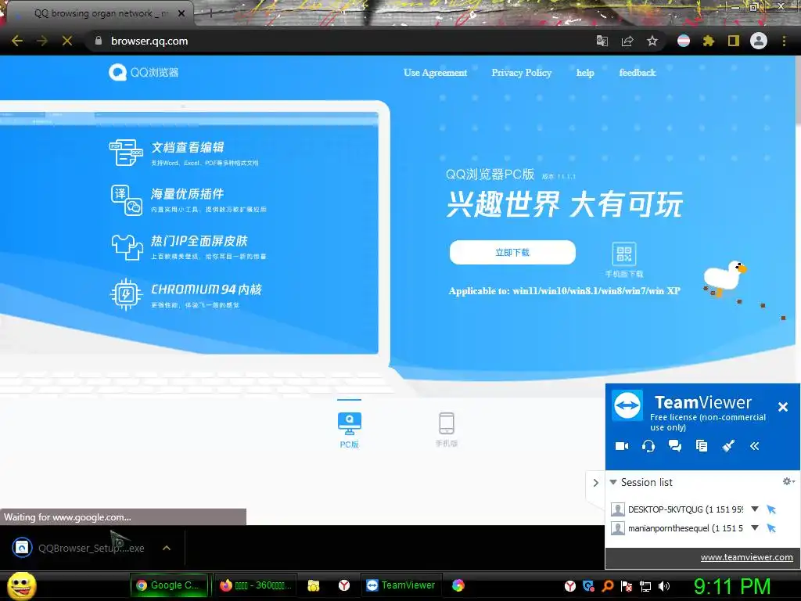Open dropdown for DESKTOP-5KVTQUG session
801x601 pixels.
[755, 509]
